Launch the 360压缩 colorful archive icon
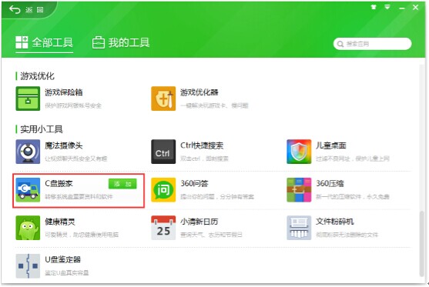 click(x=299, y=190)
